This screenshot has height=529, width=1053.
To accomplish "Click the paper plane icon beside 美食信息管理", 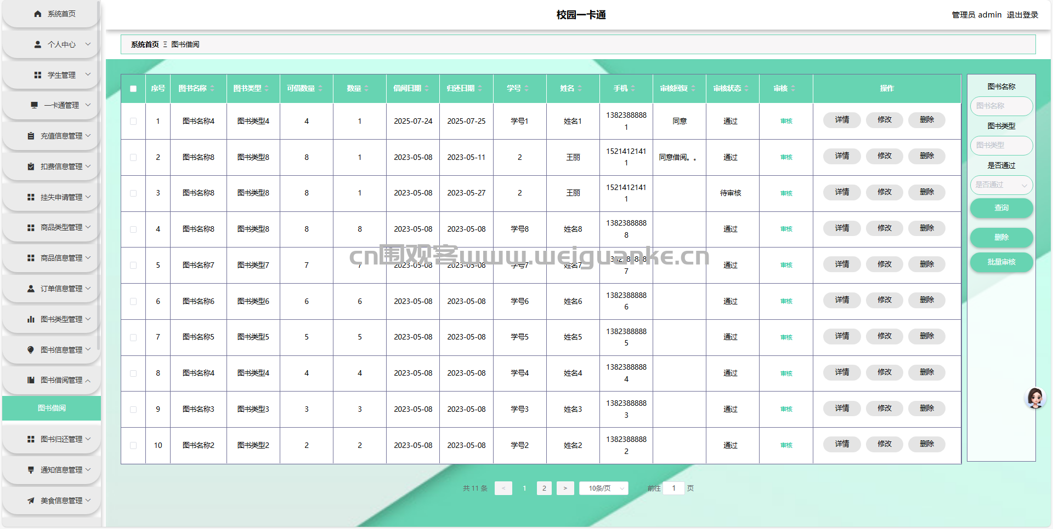I will [31, 501].
